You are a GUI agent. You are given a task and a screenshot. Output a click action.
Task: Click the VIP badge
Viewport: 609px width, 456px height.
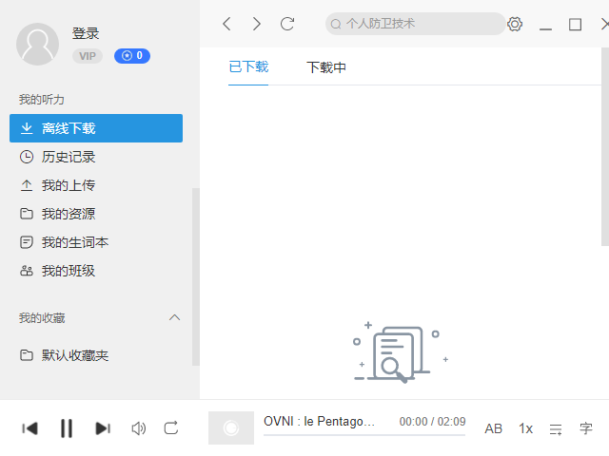tap(88, 56)
